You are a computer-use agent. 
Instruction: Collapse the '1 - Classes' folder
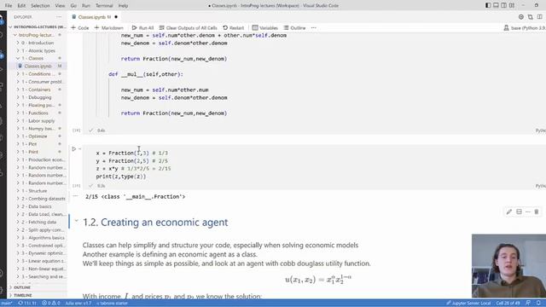(x=38, y=58)
